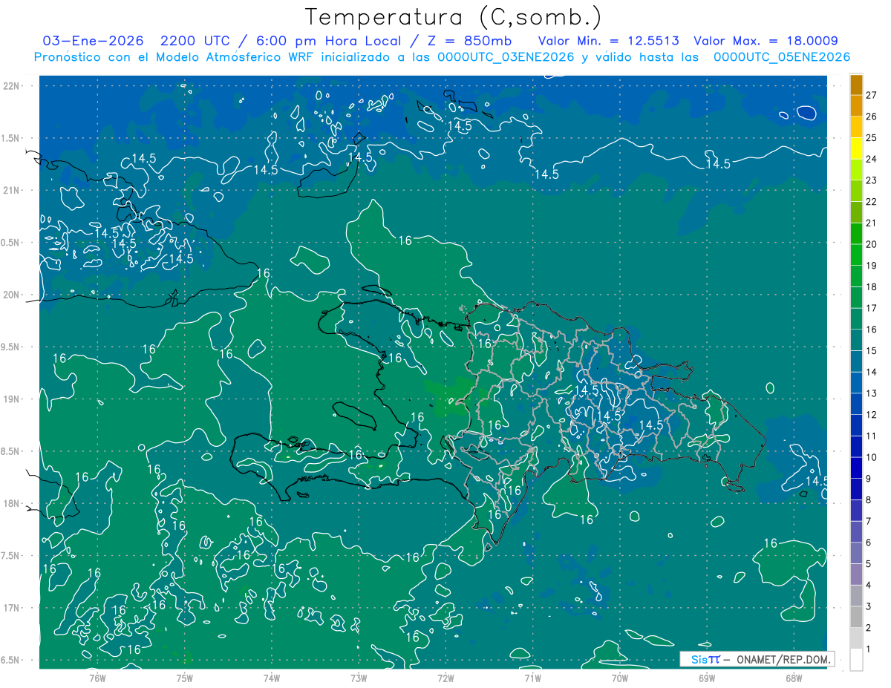This screenshot has width=891, height=688.
Task: Choose the purple legend swatch labeled 5
Action: click(856, 554)
